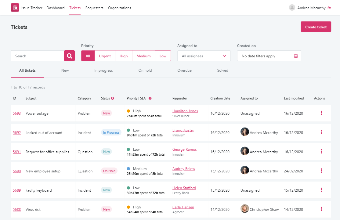Select the Urgent priority filter
This screenshot has height=220, width=340.
[105, 56]
